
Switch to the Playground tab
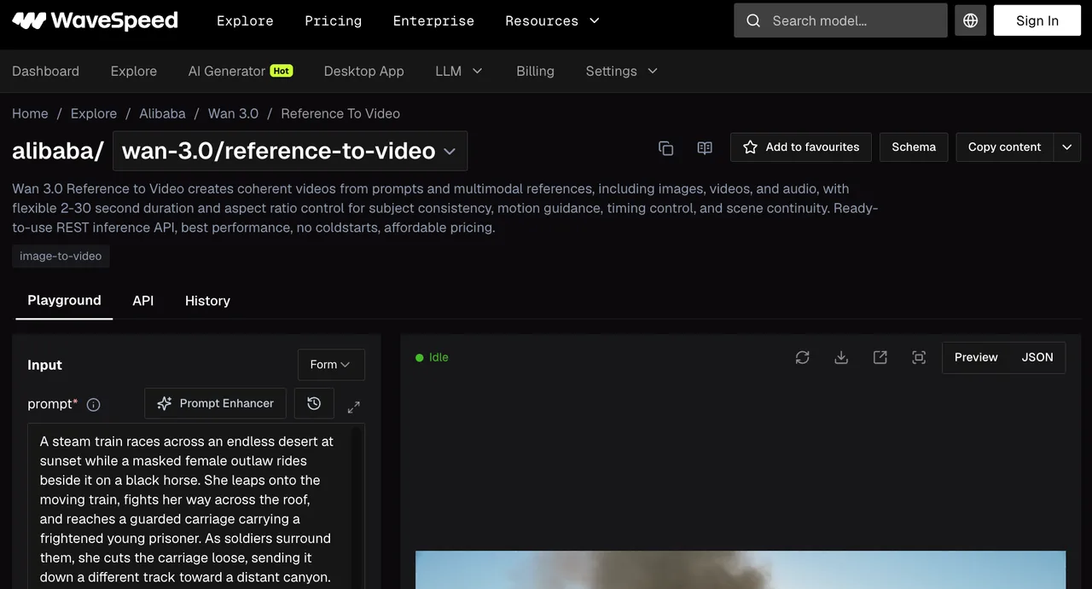64,300
